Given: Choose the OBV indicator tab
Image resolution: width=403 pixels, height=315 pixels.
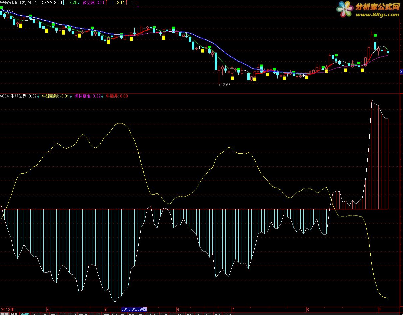Looking at the screenshot, I should [x=106, y=314].
